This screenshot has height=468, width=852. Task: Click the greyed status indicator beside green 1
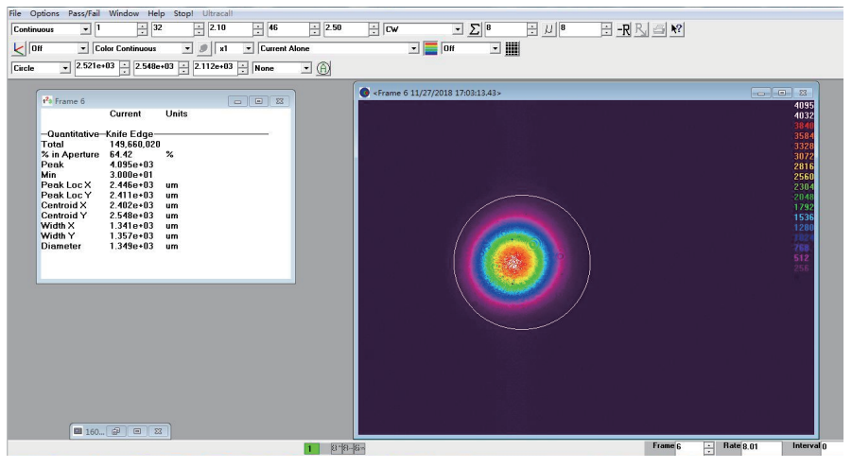(x=348, y=448)
